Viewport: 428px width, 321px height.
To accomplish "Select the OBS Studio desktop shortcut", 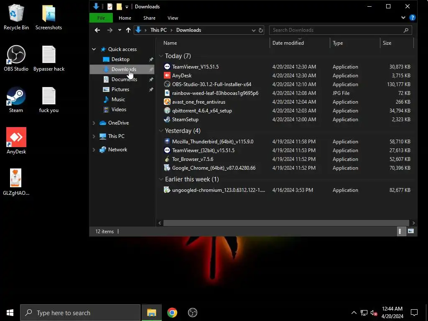I will click(x=16, y=59).
